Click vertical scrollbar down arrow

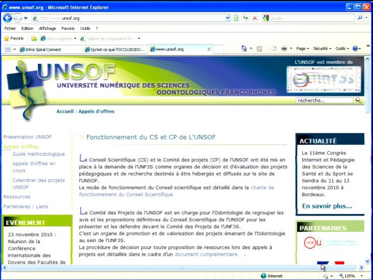[367, 261]
